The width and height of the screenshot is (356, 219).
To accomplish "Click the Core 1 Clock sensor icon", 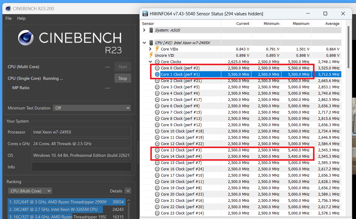I will (157, 74).
